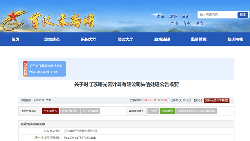Click publish time 2025-07-24 09:36:01 in red
250x141 pixels.
point(155,101)
